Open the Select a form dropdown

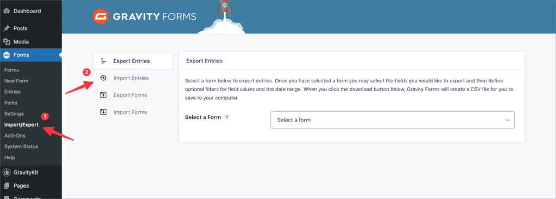click(393, 120)
